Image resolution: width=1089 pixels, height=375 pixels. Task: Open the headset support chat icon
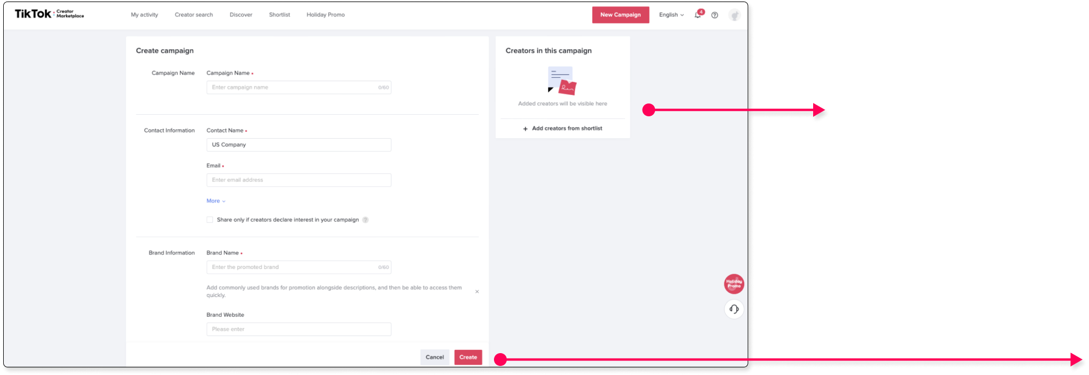click(x=734, y=309)
